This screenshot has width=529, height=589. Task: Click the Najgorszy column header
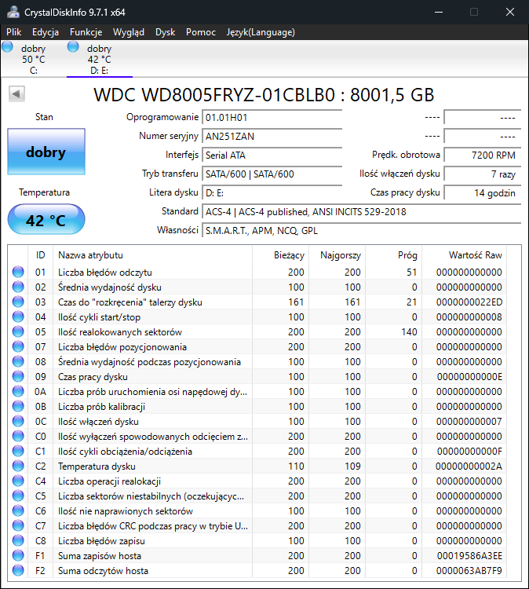click(x=337, y=255)
